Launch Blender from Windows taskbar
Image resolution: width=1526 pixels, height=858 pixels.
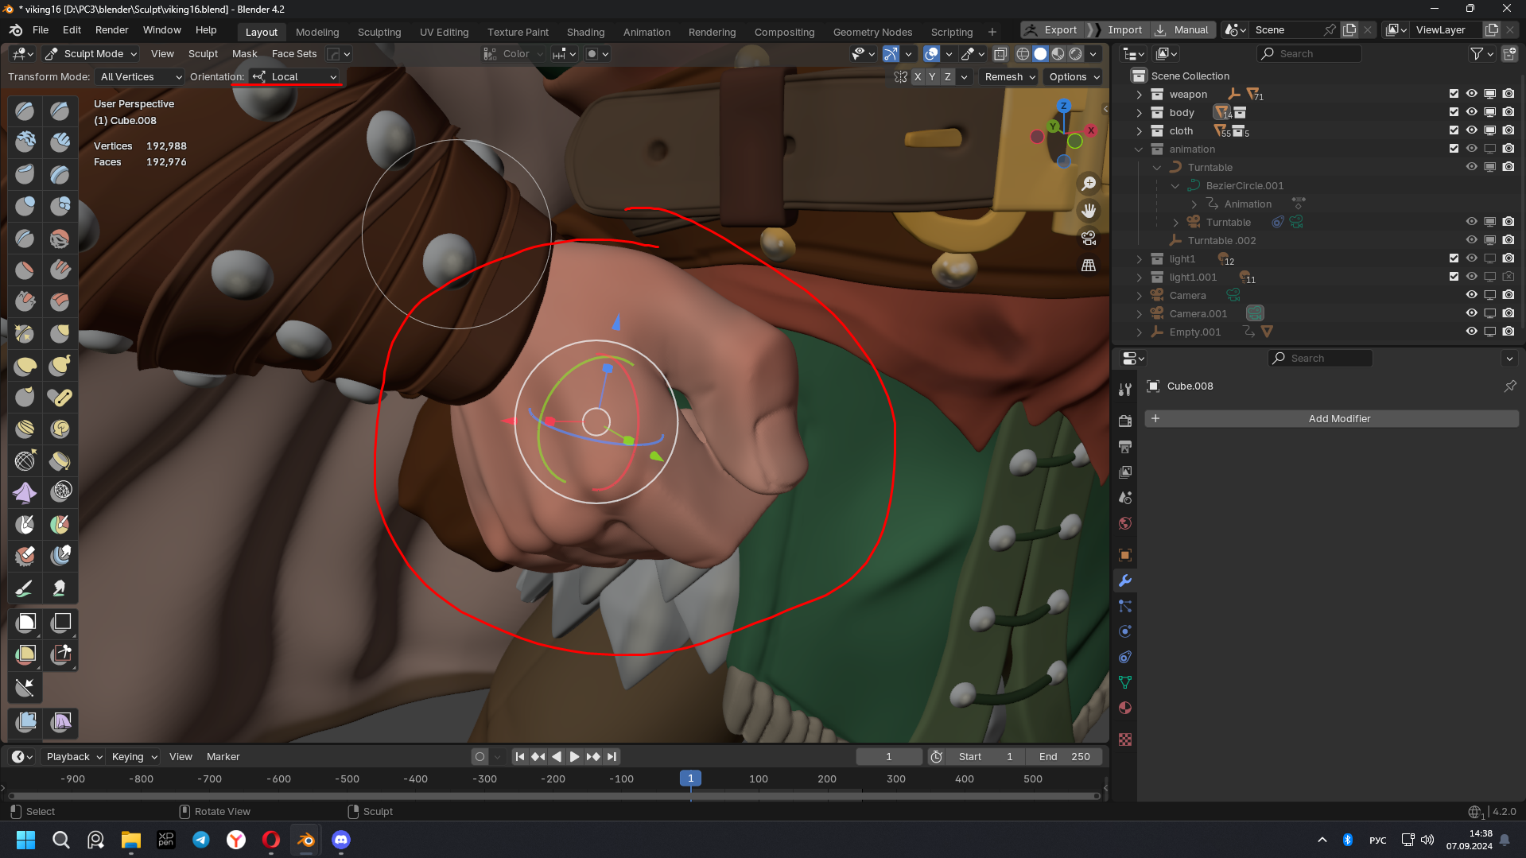coord(306,840)
